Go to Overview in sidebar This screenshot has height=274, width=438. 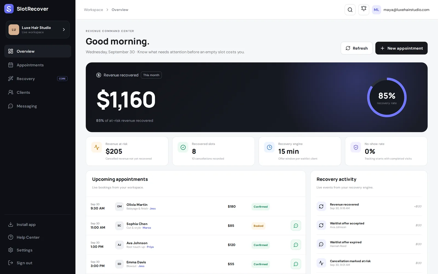[x=38, y=51]
